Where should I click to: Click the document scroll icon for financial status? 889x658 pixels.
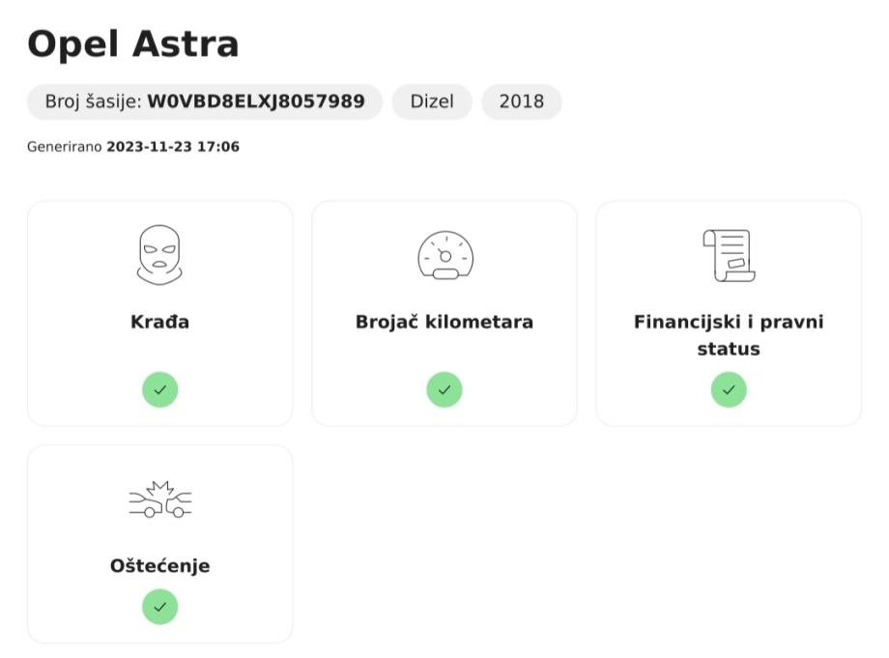729,255
